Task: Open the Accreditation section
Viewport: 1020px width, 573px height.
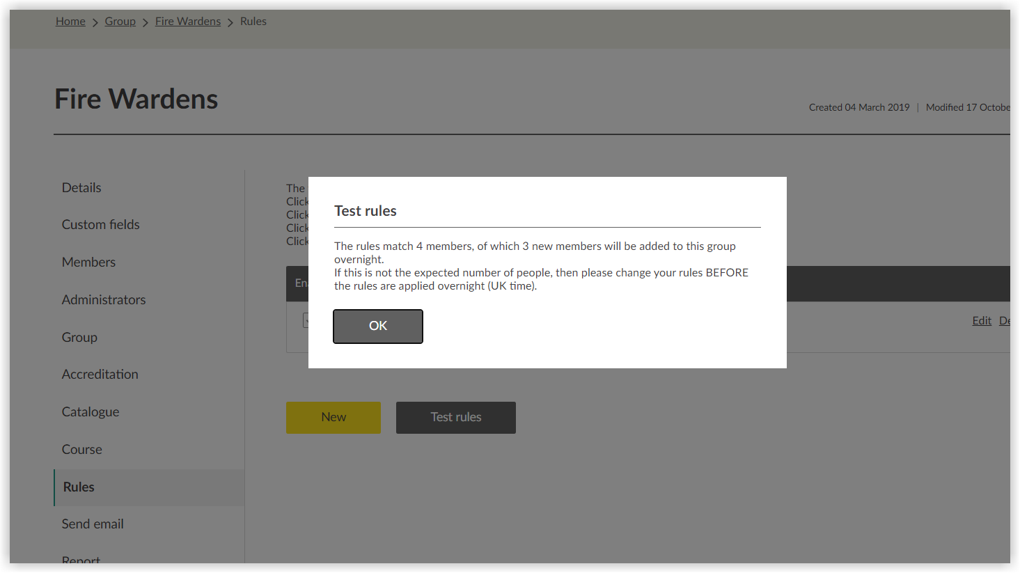Action: point(100,374)
